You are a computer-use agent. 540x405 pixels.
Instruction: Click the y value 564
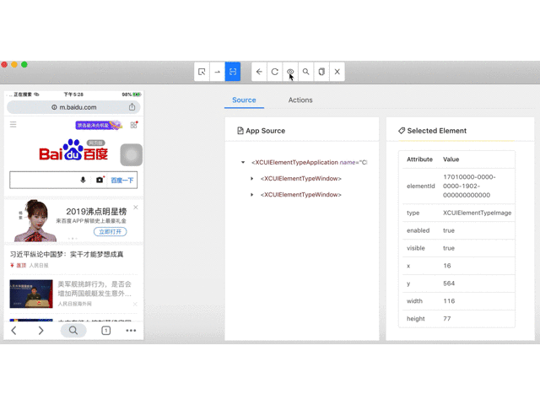click(x=449, y=283)
